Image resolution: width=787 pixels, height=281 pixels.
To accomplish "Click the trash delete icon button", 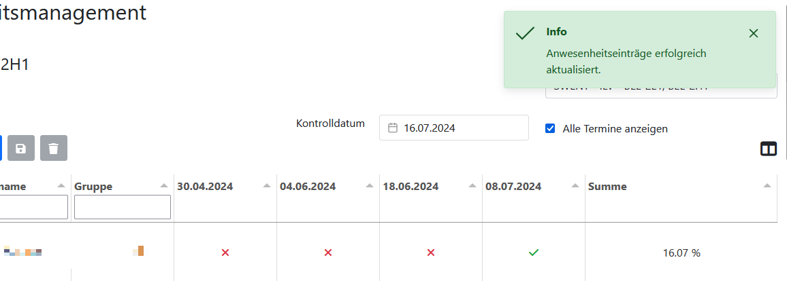I will [x=54, y=148].
